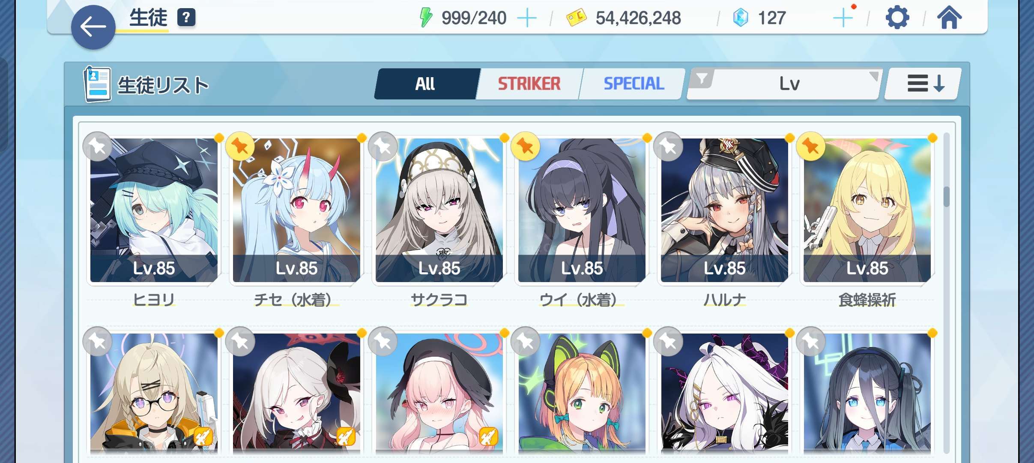Toggle the sort order arrow button
The image size is (1034, 463).
(923, 84)
